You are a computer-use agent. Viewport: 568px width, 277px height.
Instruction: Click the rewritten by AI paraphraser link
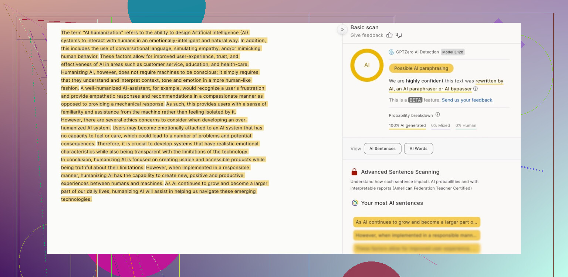[x=489, y=81]
